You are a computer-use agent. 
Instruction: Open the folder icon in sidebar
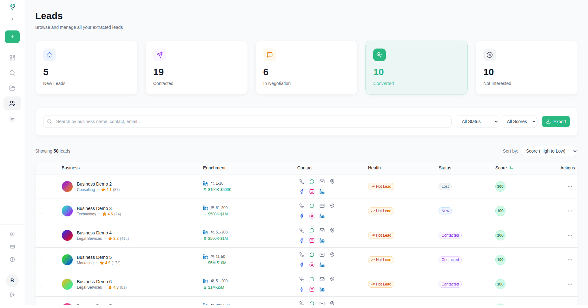pos(12,88)
